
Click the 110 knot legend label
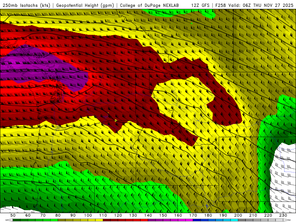[103, 215]
